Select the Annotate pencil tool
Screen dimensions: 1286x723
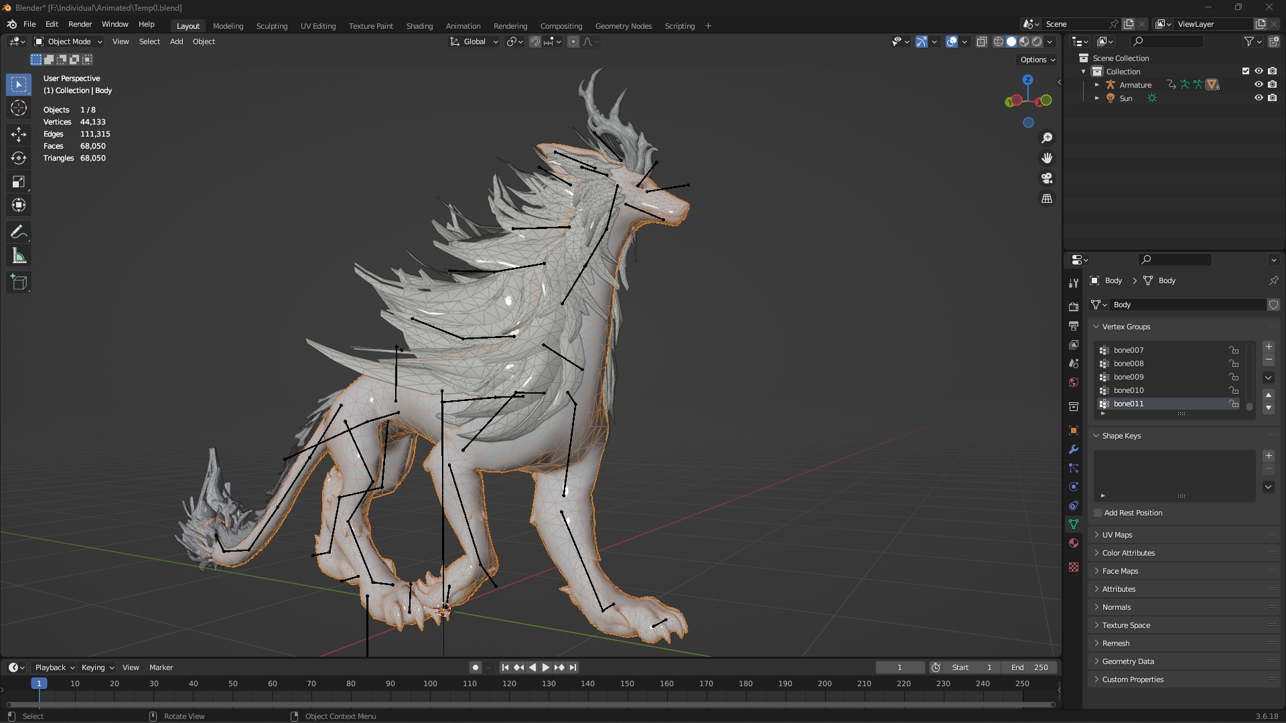coord(19,232)
